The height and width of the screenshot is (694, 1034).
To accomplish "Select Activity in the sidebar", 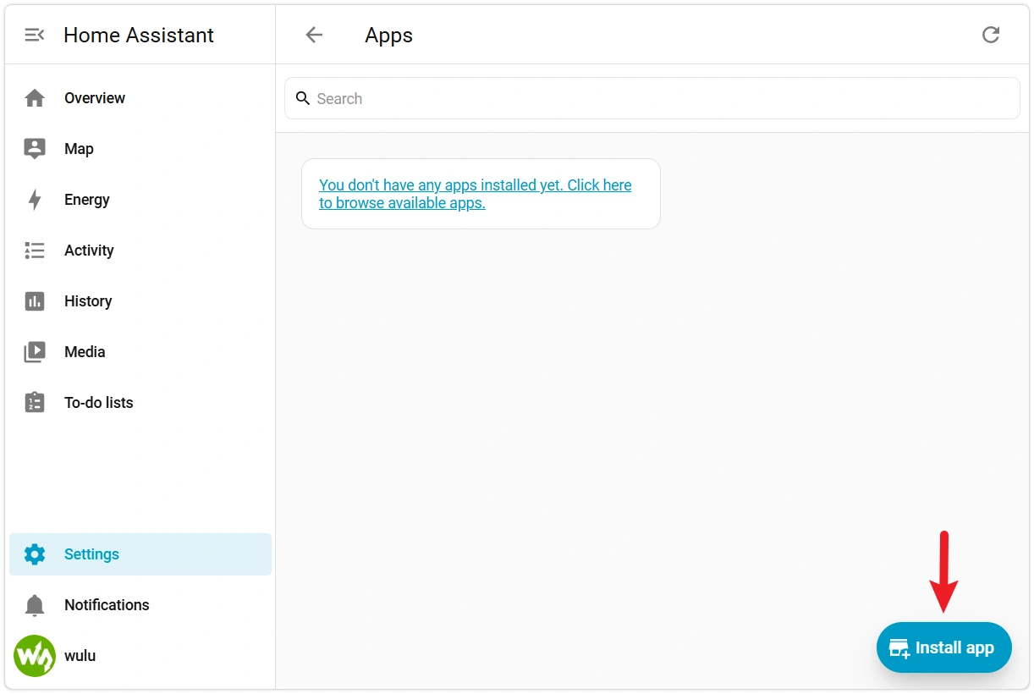I will (x=140, y=251).
